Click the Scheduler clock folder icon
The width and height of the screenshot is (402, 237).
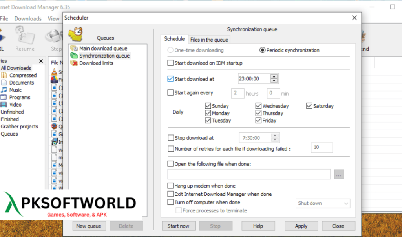coord(76,34)
